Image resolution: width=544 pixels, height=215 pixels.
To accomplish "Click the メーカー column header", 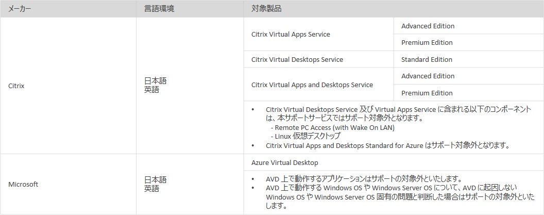I will click(x=23, y=9).
